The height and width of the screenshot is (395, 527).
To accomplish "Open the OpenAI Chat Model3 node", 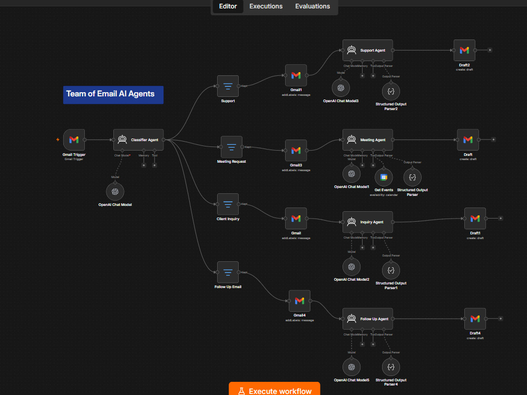I will [341, 88].
